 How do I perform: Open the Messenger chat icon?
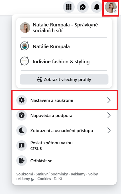(83, 7)
